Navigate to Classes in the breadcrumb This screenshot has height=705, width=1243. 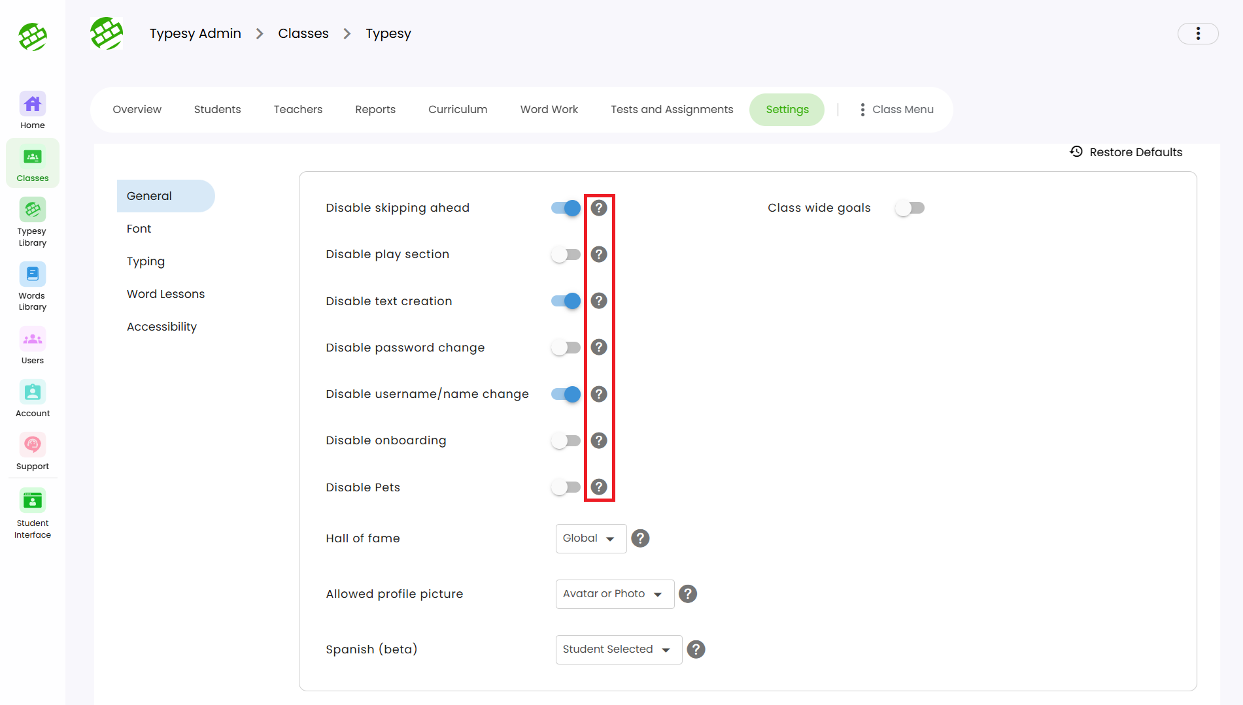(x=303, y=33)
